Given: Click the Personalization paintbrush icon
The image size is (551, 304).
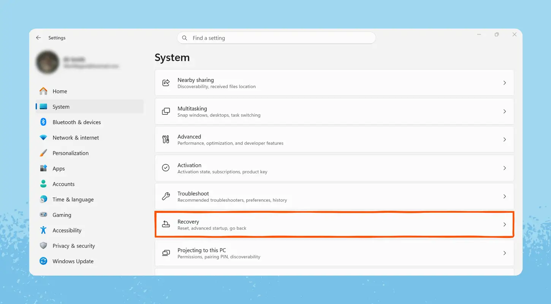Looking at the screenshot, I should point(43,153).
